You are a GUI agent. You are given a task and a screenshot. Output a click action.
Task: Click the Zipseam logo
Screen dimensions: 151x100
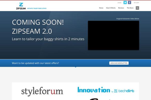click(21, 6)
